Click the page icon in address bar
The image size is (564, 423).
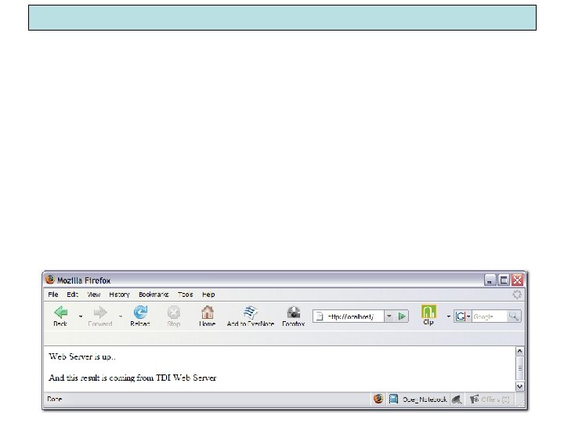click(x=320, y=316)
